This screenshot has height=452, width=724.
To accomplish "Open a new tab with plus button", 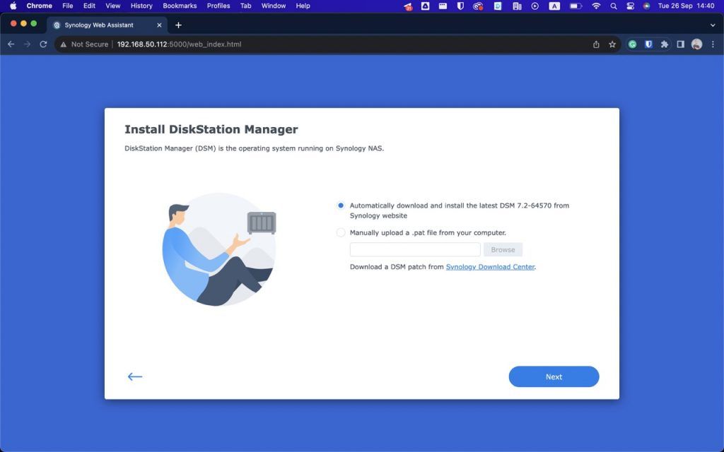I will pyautogui.click(x=178, y=25).
